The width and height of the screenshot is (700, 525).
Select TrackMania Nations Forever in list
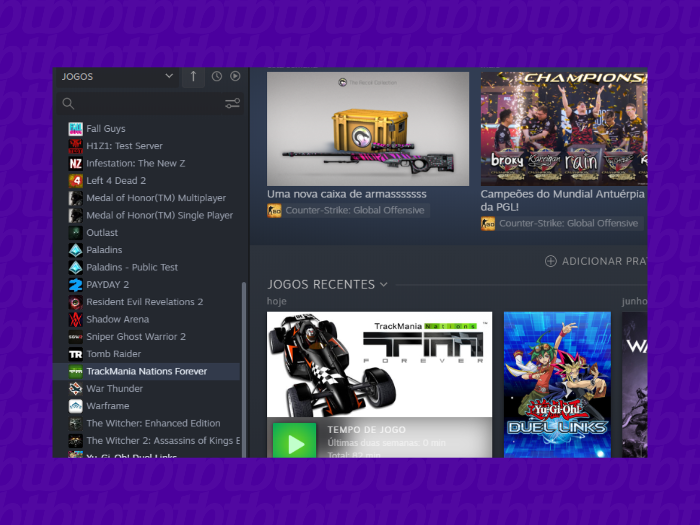click(x=146, y=371)
